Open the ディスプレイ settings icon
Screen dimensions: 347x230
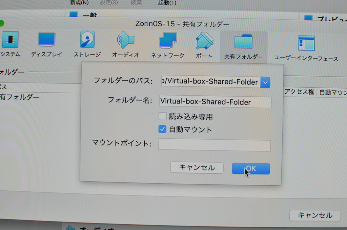(x=46, y=44)
